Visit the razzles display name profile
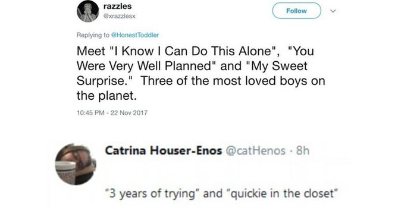The image size is (398, 221). pos(118,6)
